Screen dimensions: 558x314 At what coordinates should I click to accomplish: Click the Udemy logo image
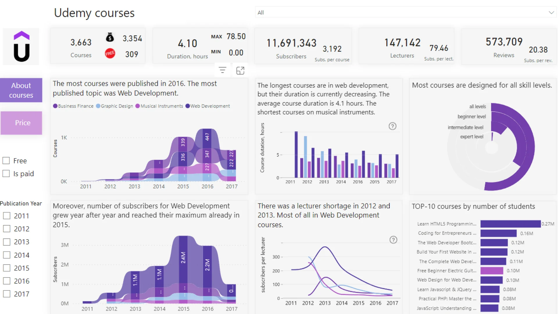pos(21,47)
